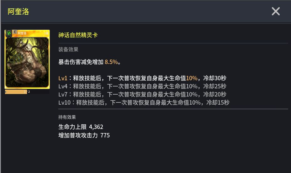
Task: Select the 装备效果 section heading
Action: tap(68, 49)
